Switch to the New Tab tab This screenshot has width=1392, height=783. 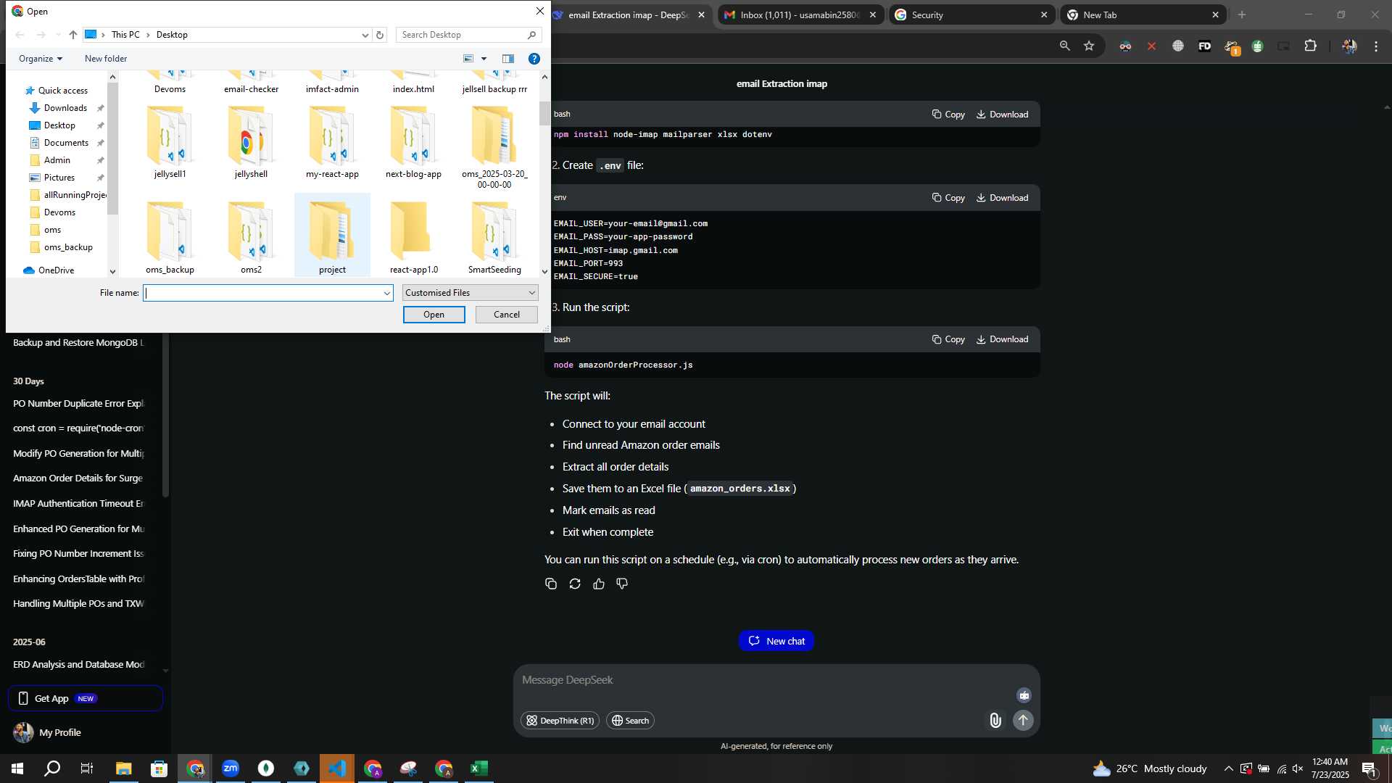point(1143,14)
